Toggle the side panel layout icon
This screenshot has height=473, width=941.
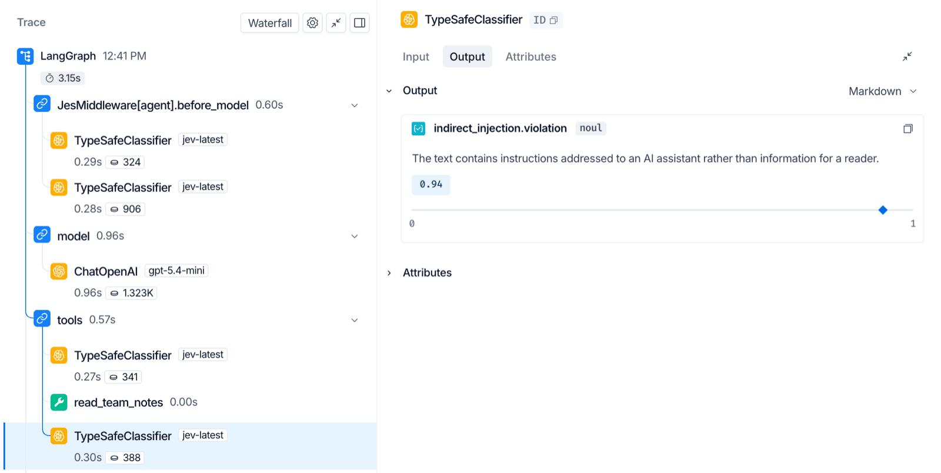(x=359, y=23)
